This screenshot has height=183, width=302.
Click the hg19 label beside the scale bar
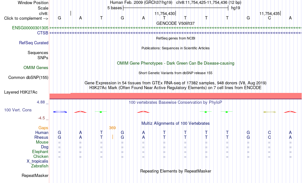tap(236, 8)
